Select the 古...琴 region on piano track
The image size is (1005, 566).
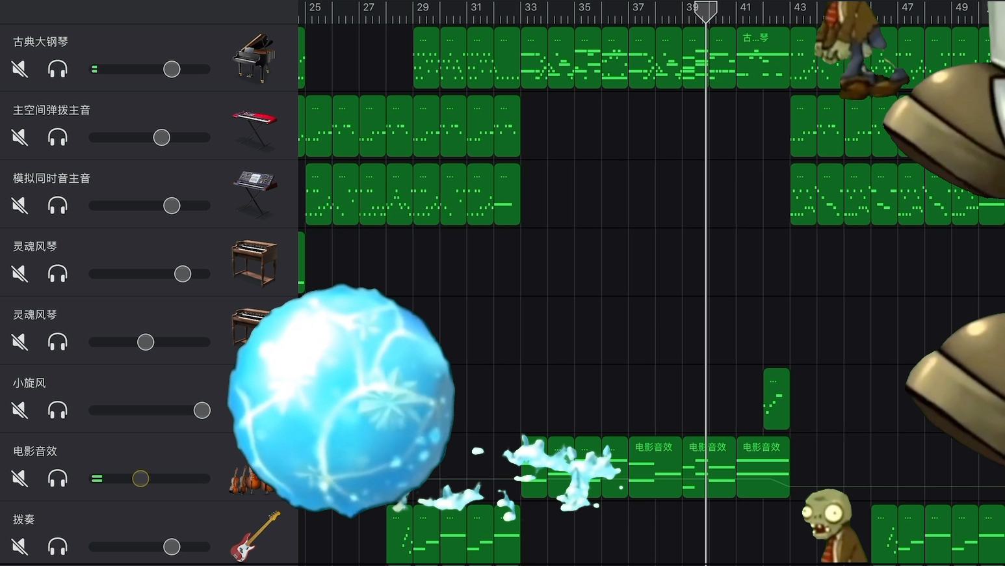point(763,58)
